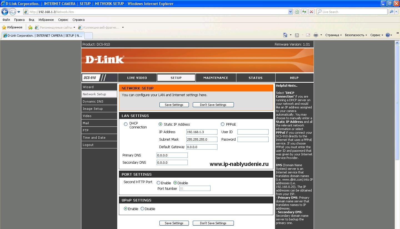Screen dimensions: 400x229
Task: Switch to MAINTENANCE tab
Action: click(x=216, y=78)
